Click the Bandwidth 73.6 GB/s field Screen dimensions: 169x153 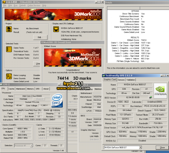pos(158,123)
